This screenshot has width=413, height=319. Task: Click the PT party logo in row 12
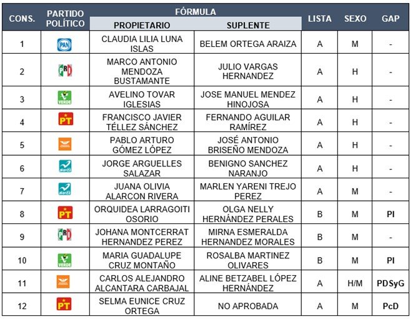(65, 305)
